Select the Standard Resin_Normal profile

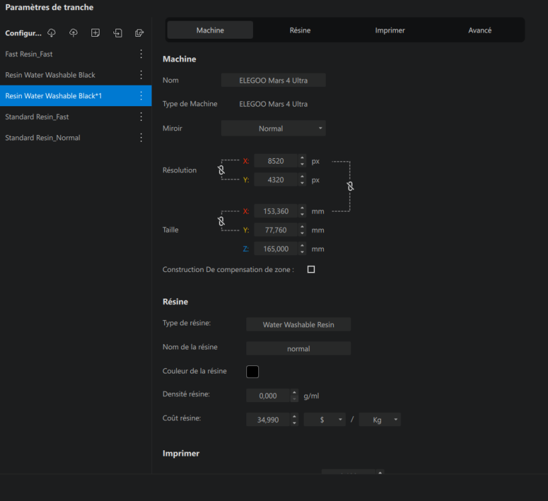click(75, 138)
